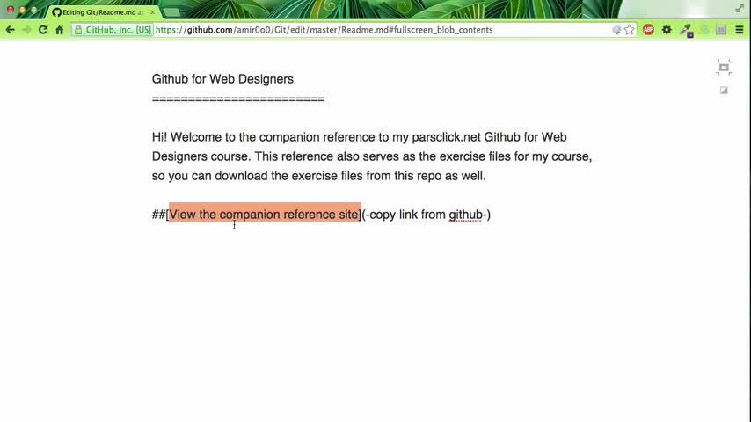Open the Chrome hamburger menu
Image resolution: width=751 pixels, height=422 pixels.
tap(740, 30)
